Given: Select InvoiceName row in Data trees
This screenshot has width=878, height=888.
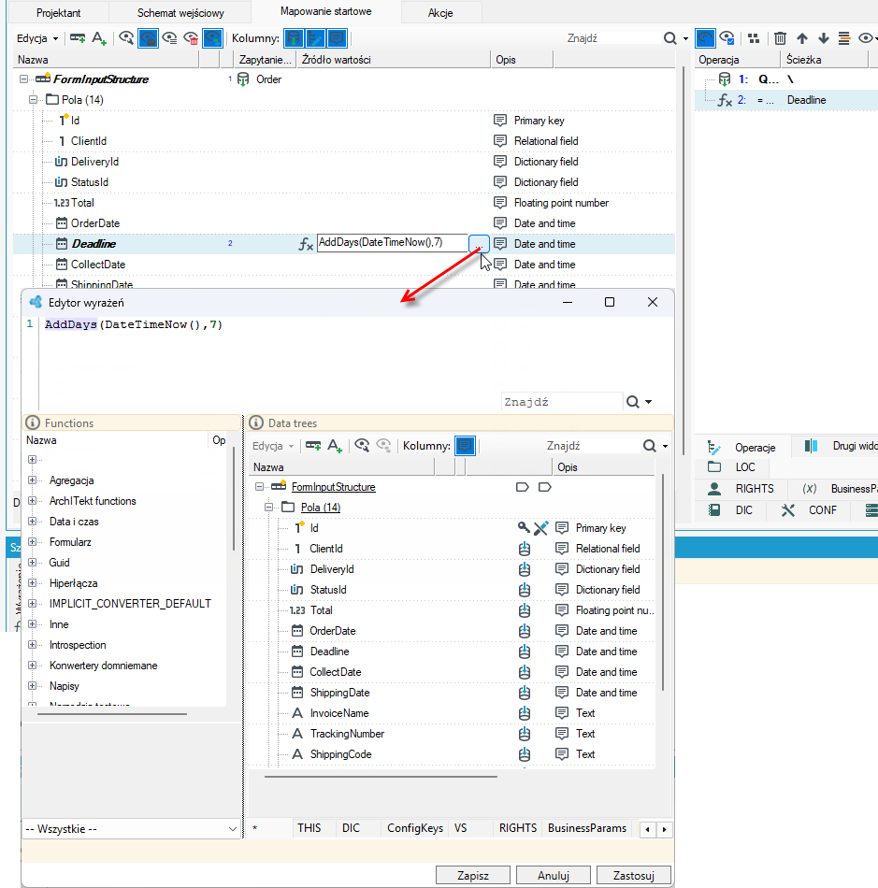Looking at the screenshot, I should pos(452,713).
